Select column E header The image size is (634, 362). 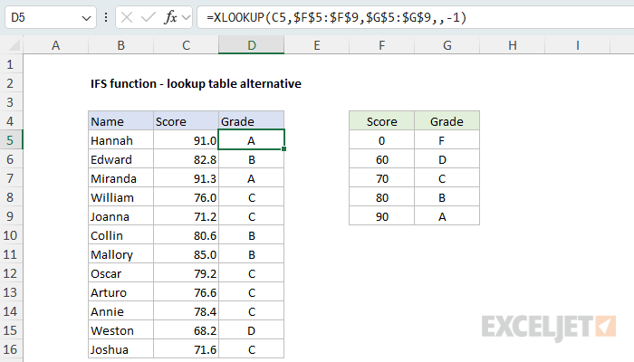(317, 45)
